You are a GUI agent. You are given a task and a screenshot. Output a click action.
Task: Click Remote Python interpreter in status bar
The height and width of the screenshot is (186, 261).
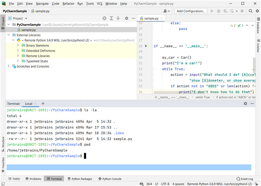point(219,184)
